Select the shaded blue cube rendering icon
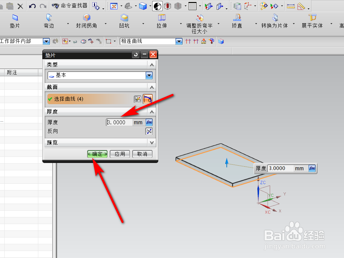The image size is (344, 258). pos(143,6)
